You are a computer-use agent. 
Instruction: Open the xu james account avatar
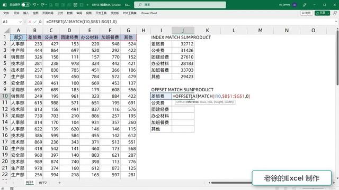click(295, 5)
